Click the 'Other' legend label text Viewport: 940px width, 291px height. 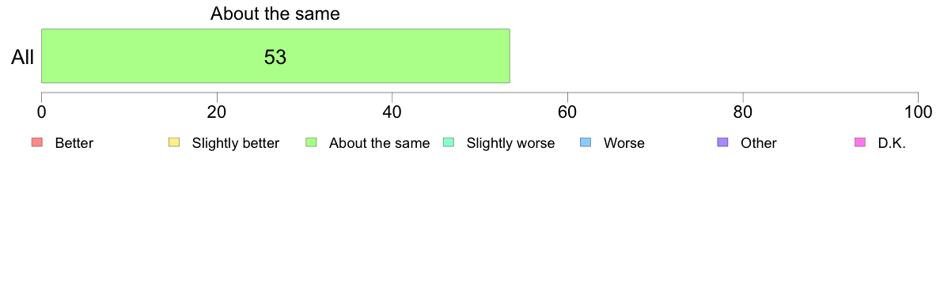[x=758, y=143]
